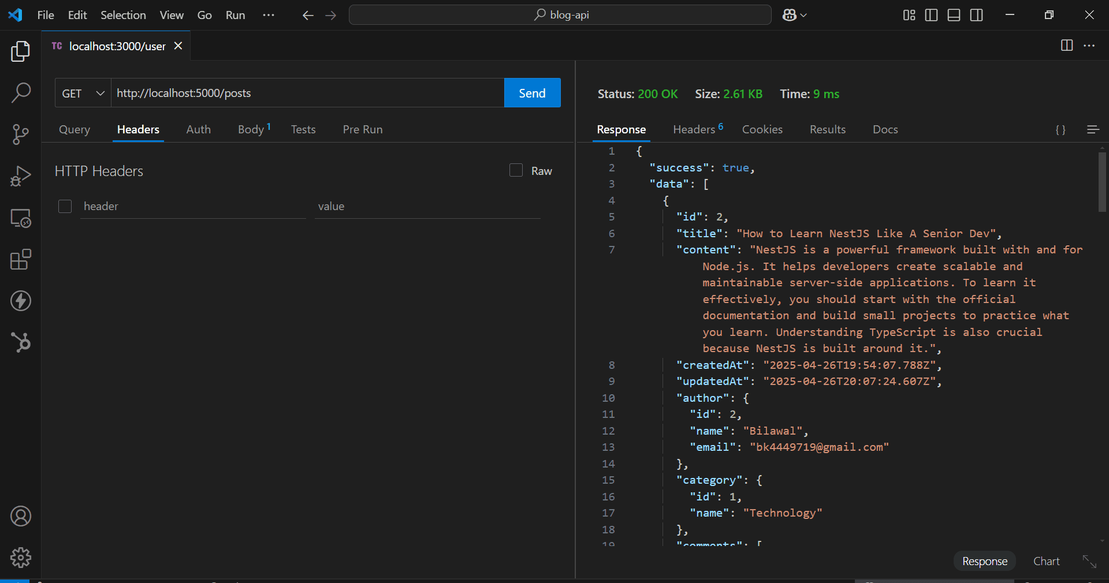Screen dimensions: 1109x583
Task: Open the Source Control view
Action: (21, 134)
